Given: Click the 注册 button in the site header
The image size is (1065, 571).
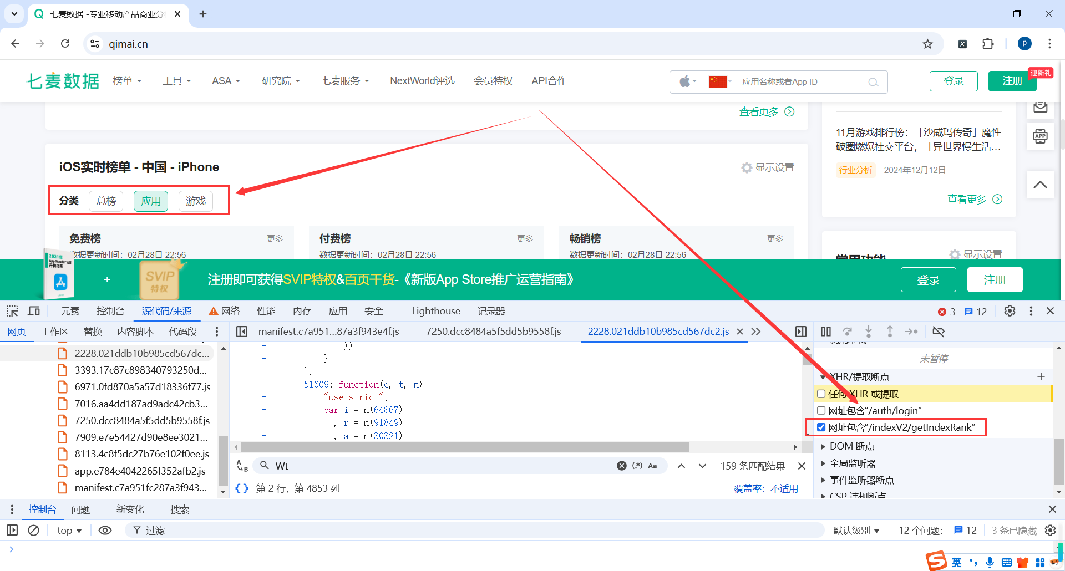Looking at the screenshot, I should pyautogui.click(x=1012, y=81).
